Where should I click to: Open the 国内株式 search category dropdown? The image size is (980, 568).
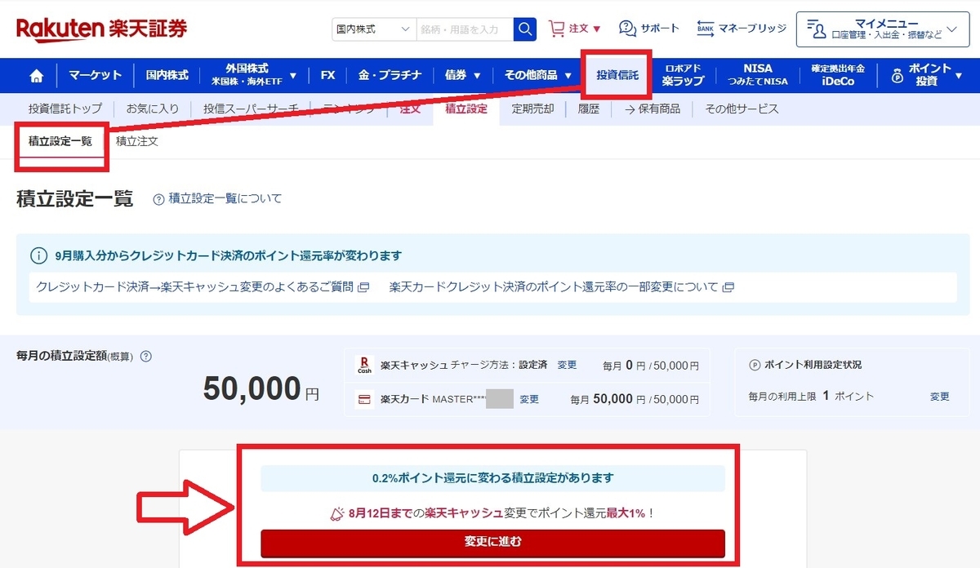tap(374, 29)
